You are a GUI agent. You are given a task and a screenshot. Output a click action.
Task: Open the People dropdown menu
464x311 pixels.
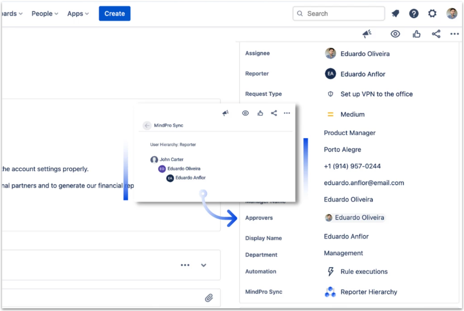click(x=45, y=13)
